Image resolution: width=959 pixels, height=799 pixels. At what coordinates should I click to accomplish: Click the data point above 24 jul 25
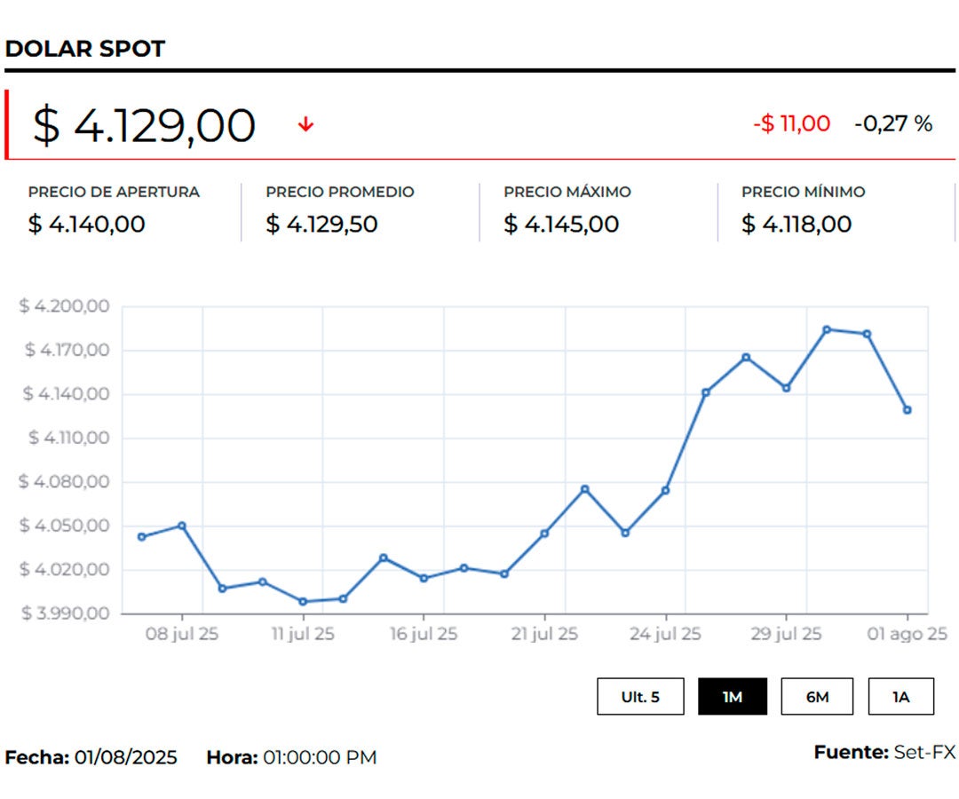pyautogui.click(x=665, y=490)
